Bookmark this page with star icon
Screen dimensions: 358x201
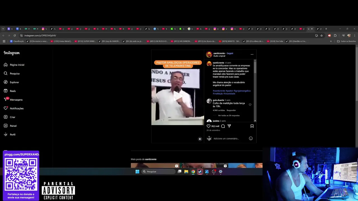[x=322, y=35]
